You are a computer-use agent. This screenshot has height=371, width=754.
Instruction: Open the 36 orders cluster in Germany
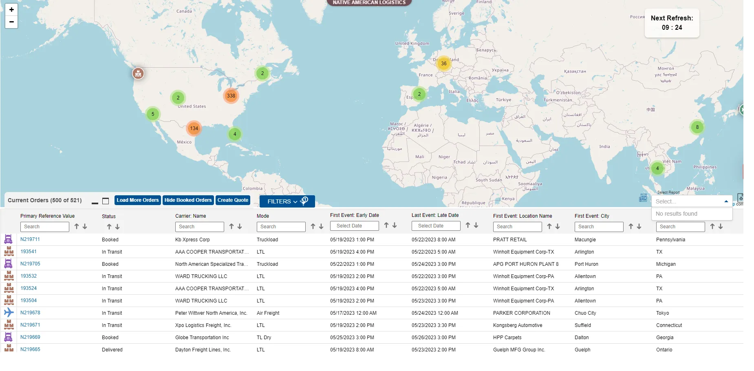coord(444,64)
